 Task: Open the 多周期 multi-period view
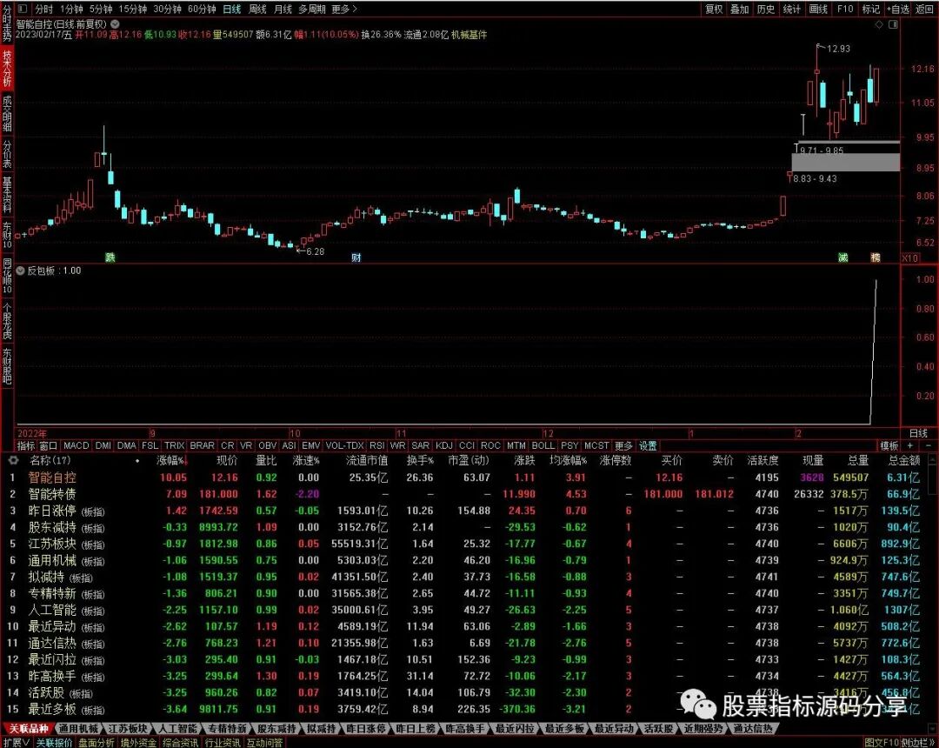(312, 9)
